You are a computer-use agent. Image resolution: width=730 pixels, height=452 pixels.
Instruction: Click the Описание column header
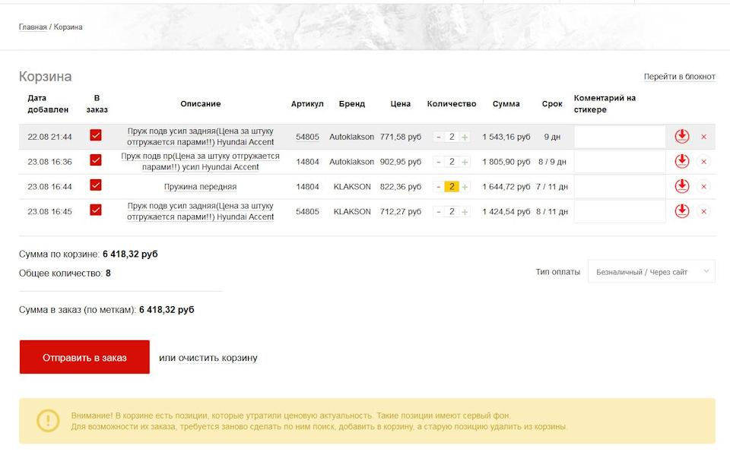(x=201, y=104)
